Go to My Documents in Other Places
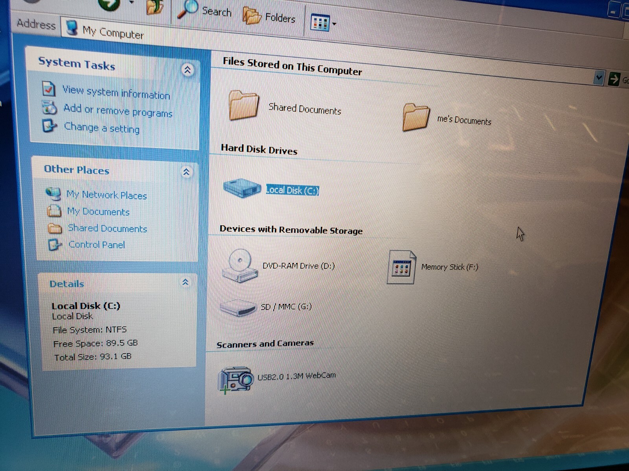Image resolution: width=629 pixels, height=471 pixels. pos(98,212)
